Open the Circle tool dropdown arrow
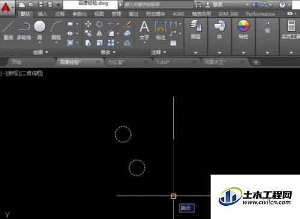 click(x=40, y=43)
